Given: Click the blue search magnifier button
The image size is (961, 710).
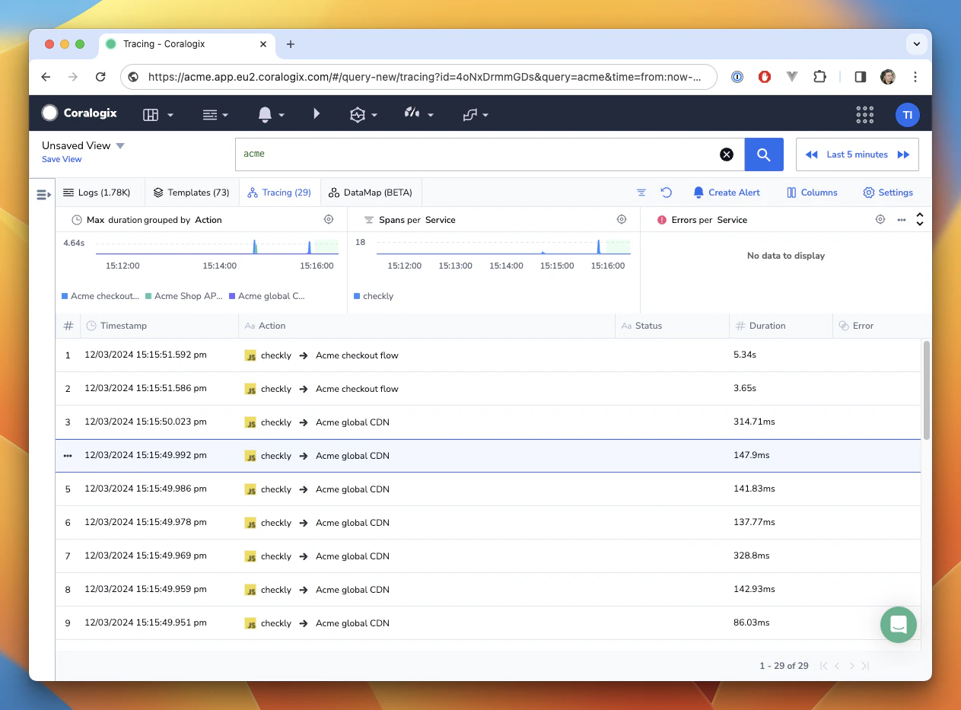Looking at the screenshot, I should (764, 154).
